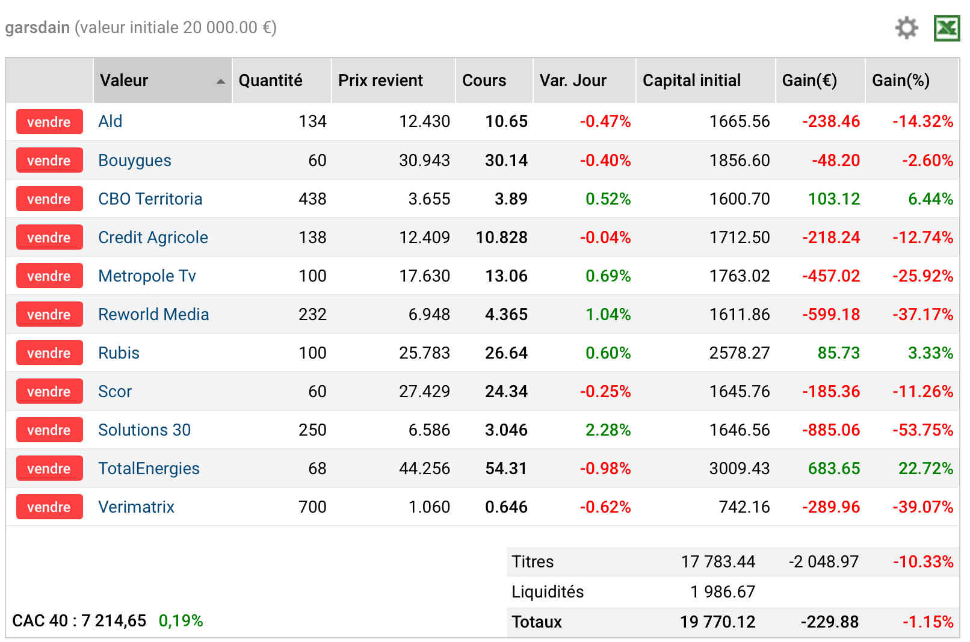
Task: Sort by the Capital initial column header
Action: click(x=706, y=81)
